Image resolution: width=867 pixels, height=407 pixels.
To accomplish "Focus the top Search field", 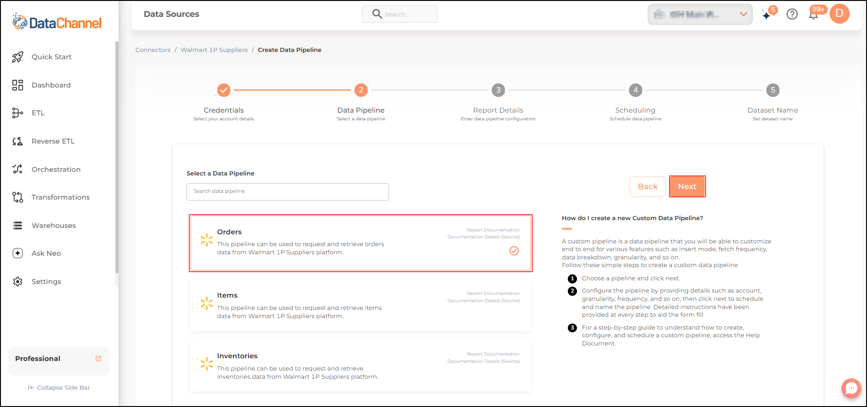I will point(400,14).
